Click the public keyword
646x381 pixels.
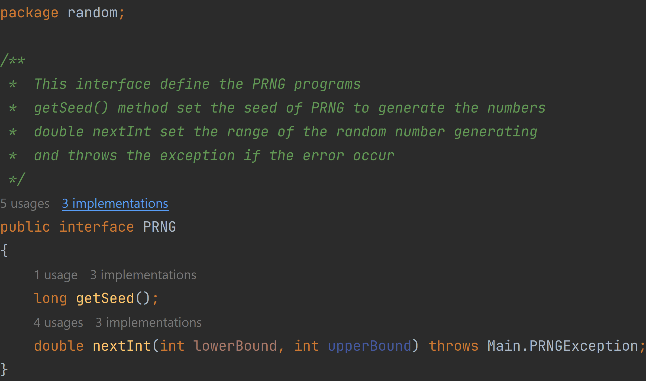[25, 227]
